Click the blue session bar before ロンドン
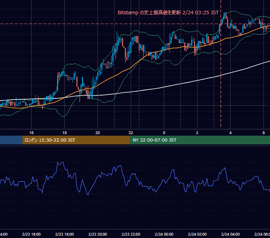The height and width of the screenshot is (238, 270). click(x=11, y=140)
